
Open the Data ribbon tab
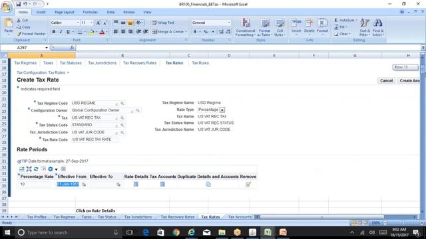(x=110, y=12)
